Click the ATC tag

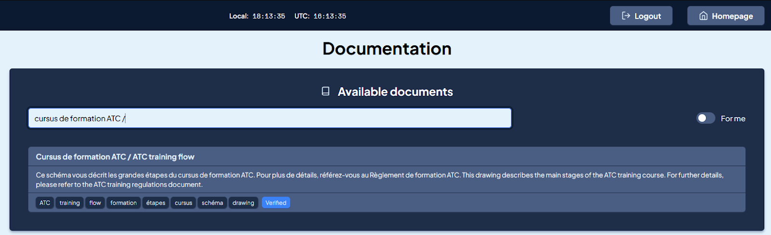(45, 203)
